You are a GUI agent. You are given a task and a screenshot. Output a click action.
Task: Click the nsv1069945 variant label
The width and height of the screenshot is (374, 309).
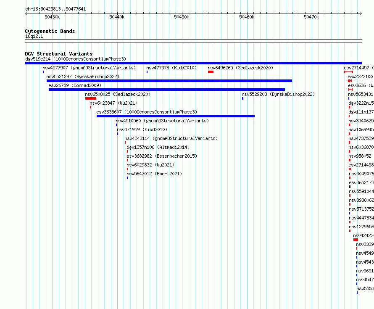361,129
